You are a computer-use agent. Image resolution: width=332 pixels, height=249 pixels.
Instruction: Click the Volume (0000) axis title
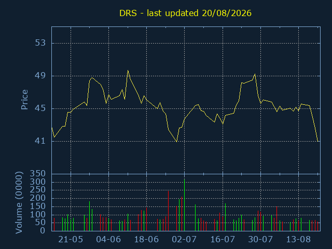pos(19,202)
